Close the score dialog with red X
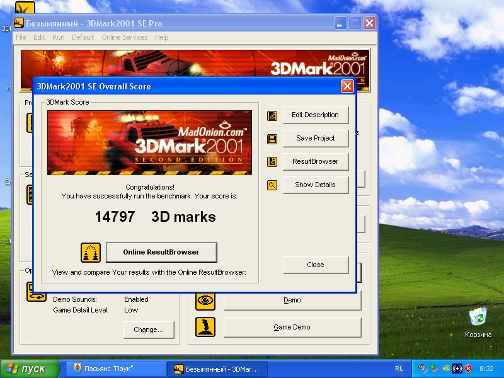 (x=347, y=86)
